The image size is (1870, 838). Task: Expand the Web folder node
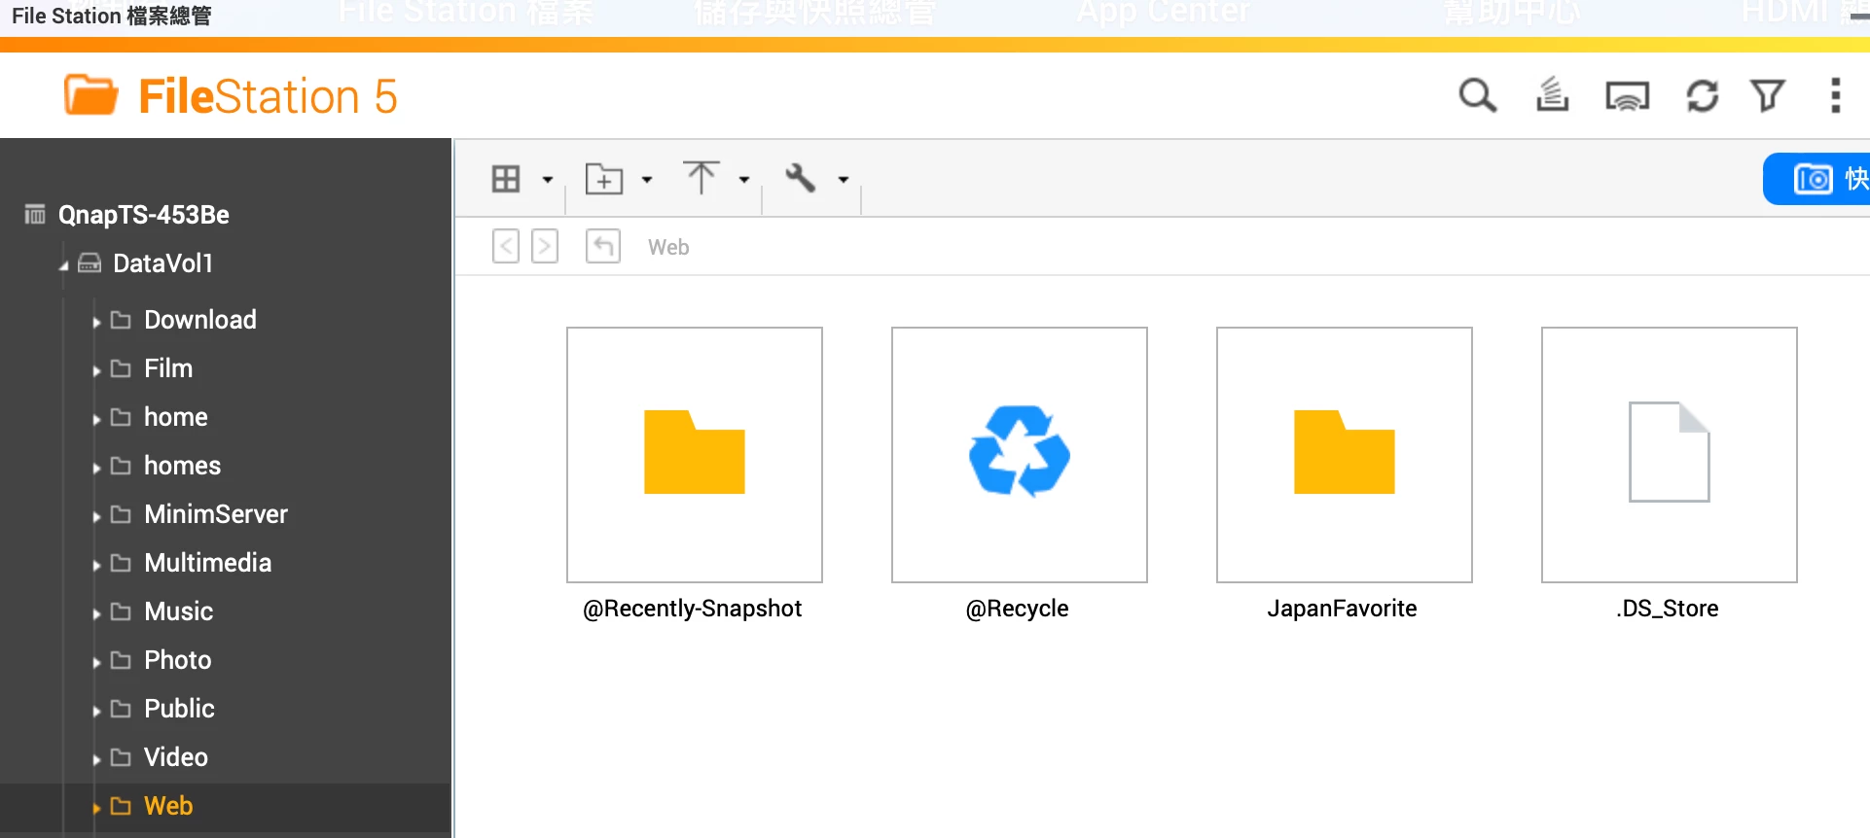[x=96, y=808]
